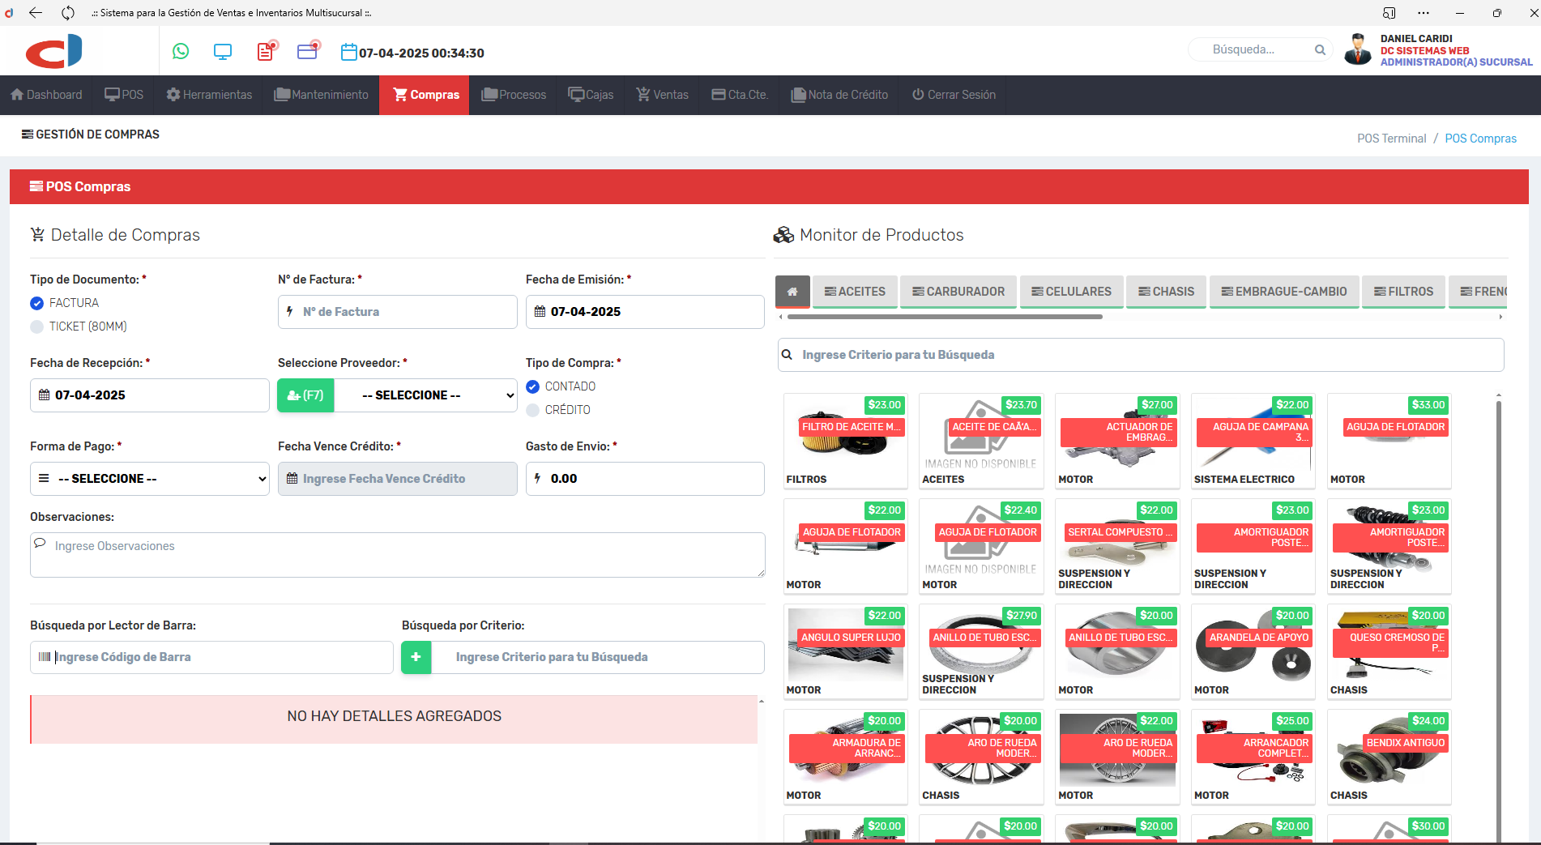
Task: Open the red document notification icon
Action: coord(266,51)
